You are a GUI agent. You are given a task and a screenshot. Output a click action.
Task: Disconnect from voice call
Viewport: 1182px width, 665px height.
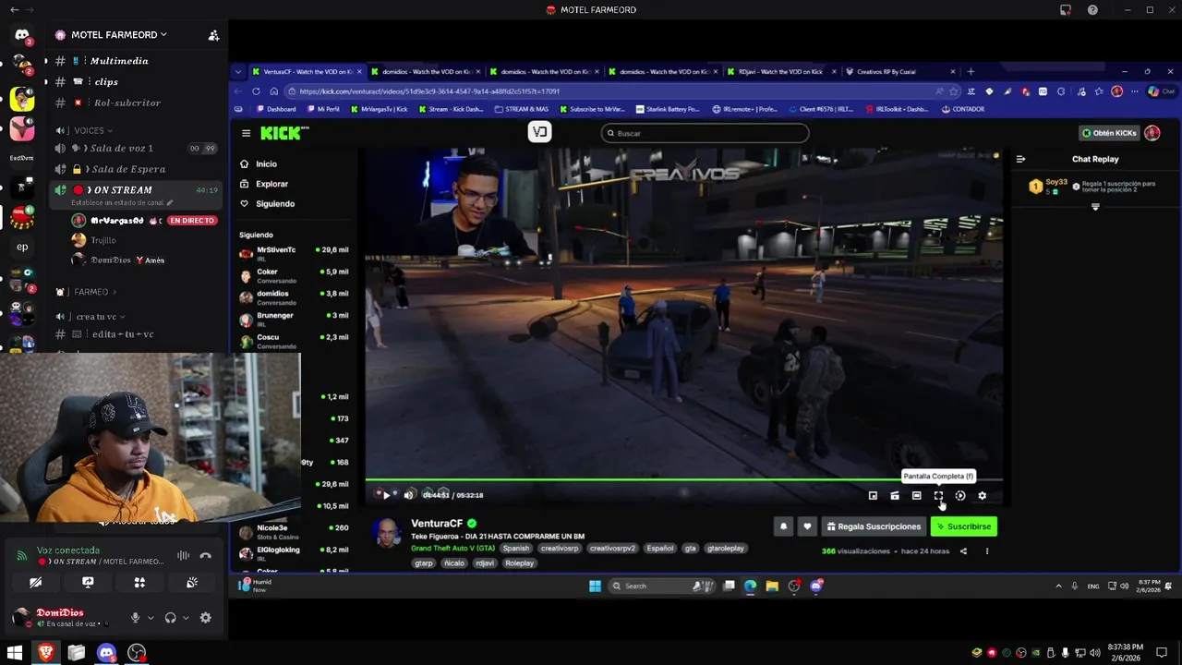[x=205, y=556]
